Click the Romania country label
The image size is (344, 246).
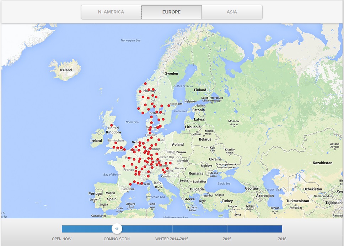196,173
